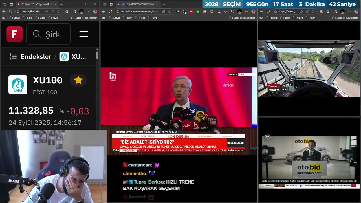Image resolution: width=361 pixels, height=203 pixels.
Task: Close the HALK TV CANLI YAYINI tab
Action: [158, 4]
